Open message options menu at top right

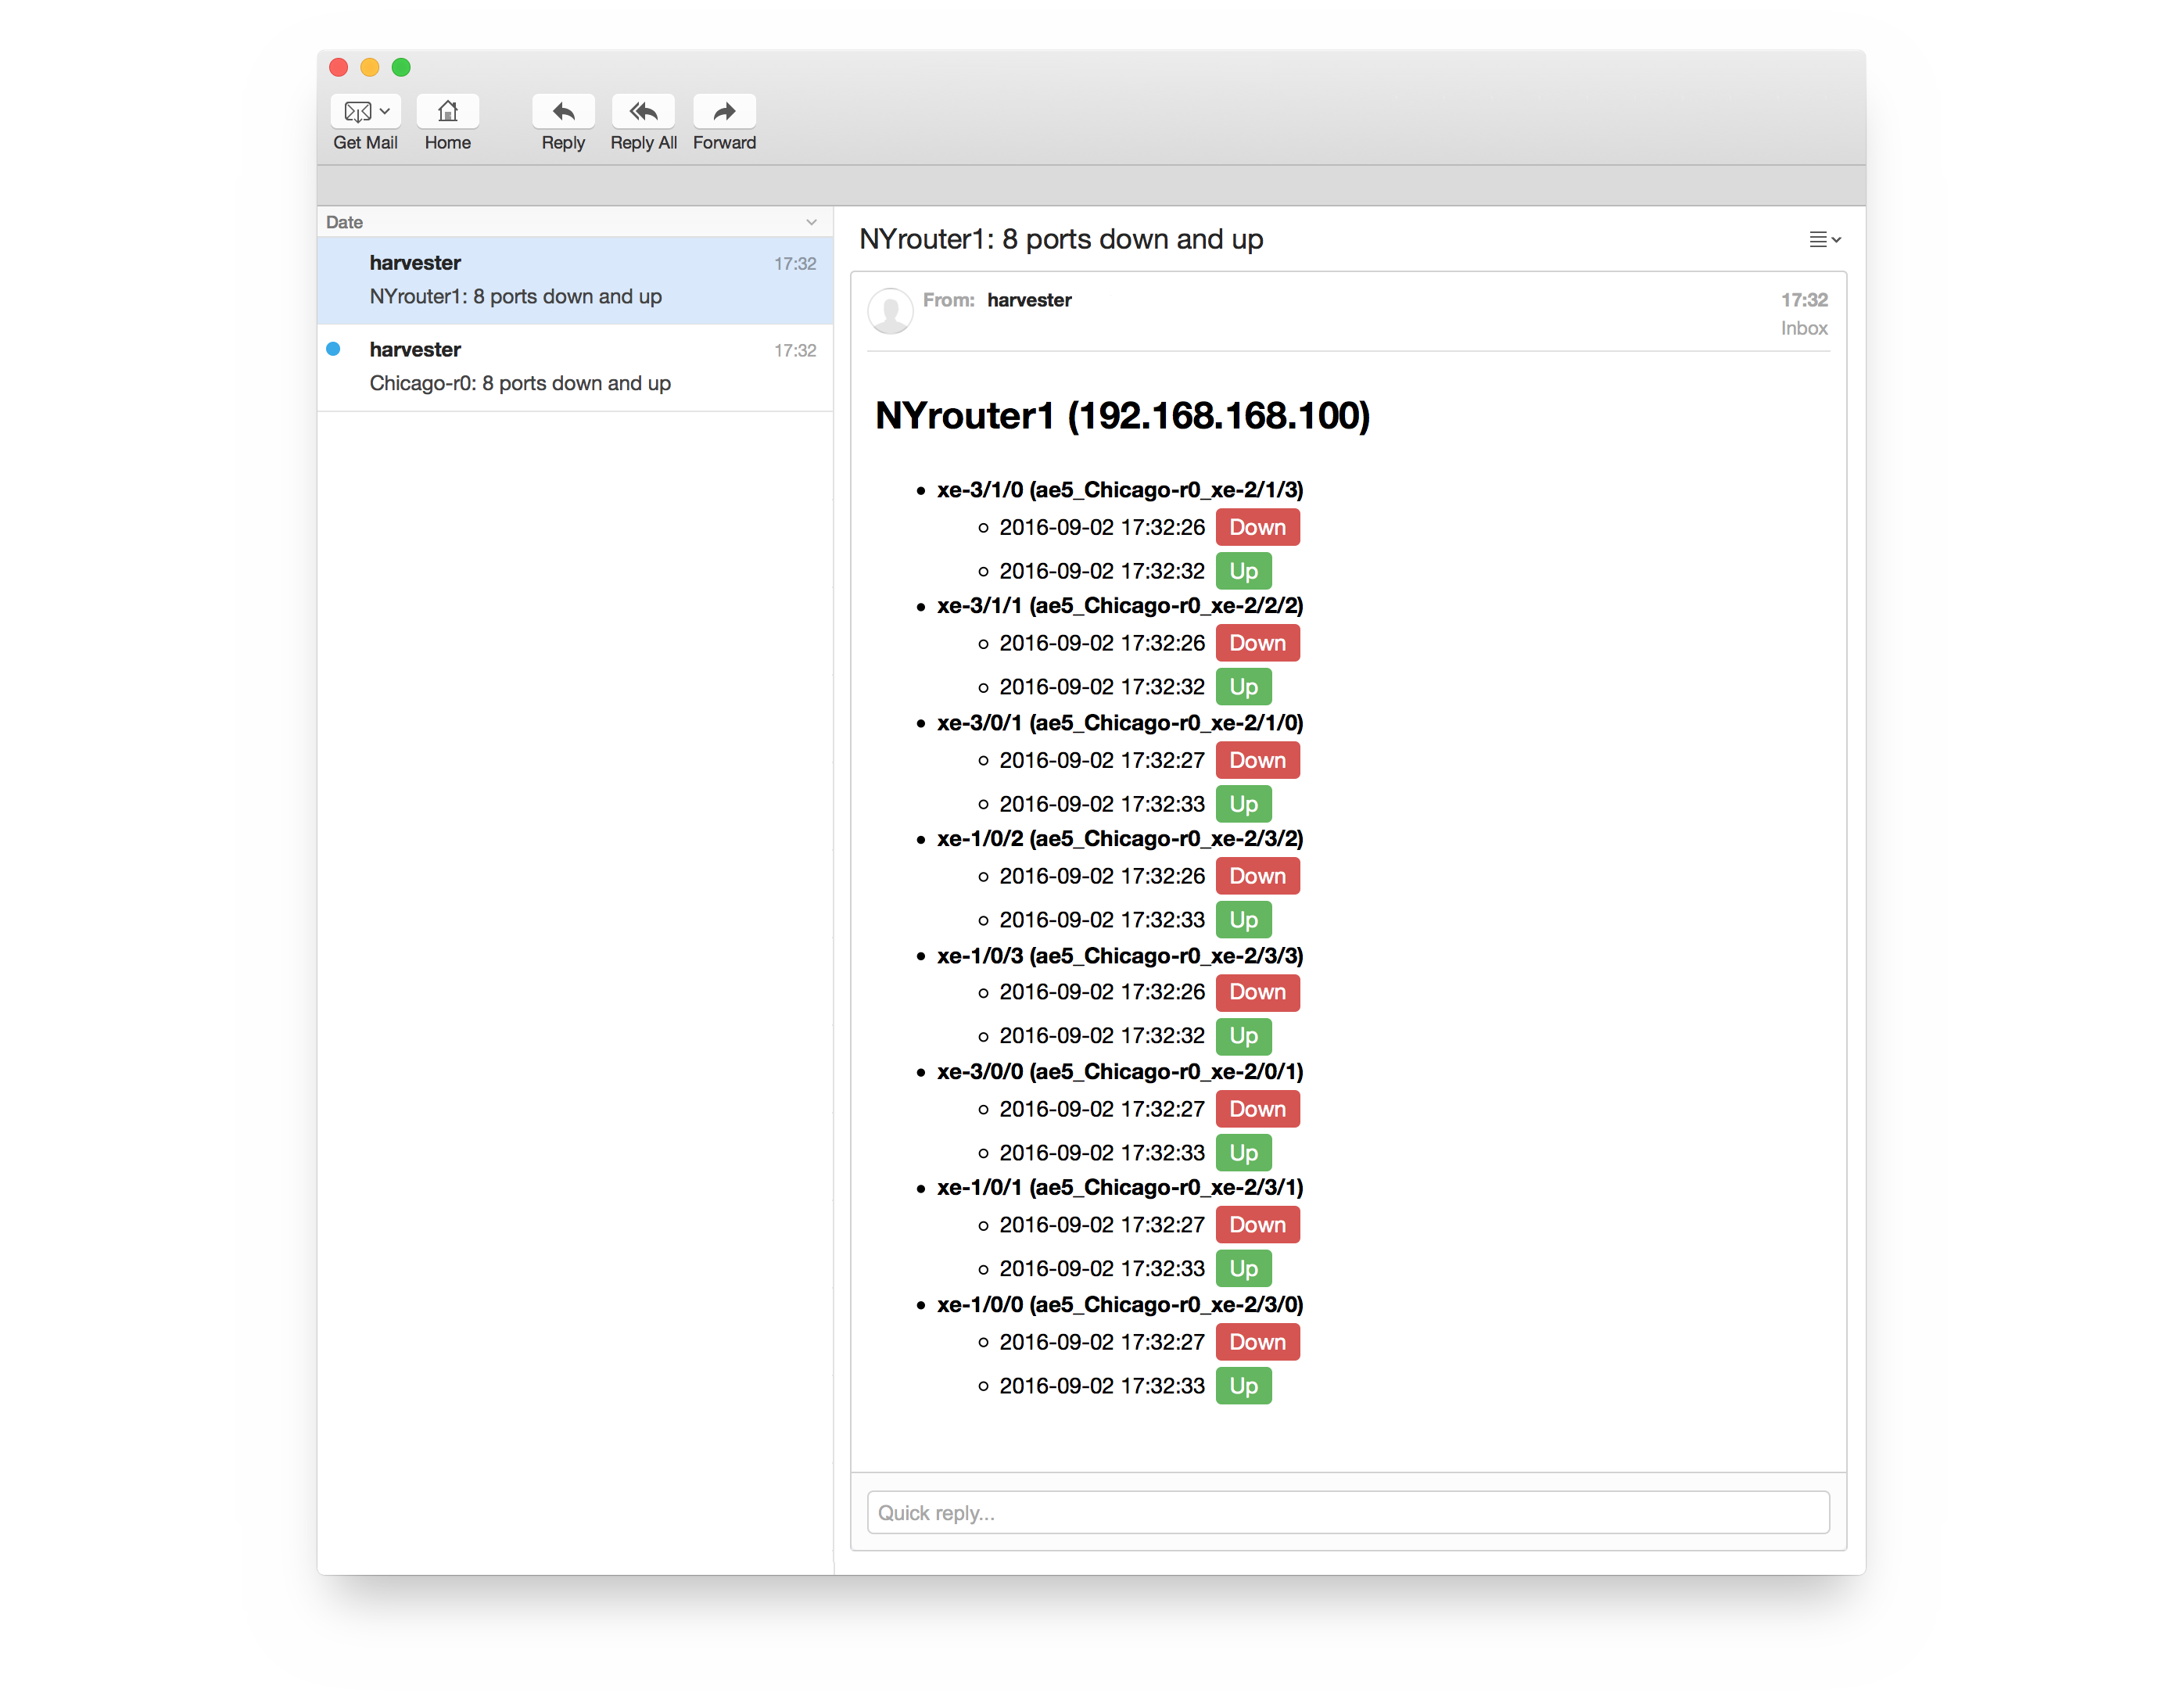1824,239
